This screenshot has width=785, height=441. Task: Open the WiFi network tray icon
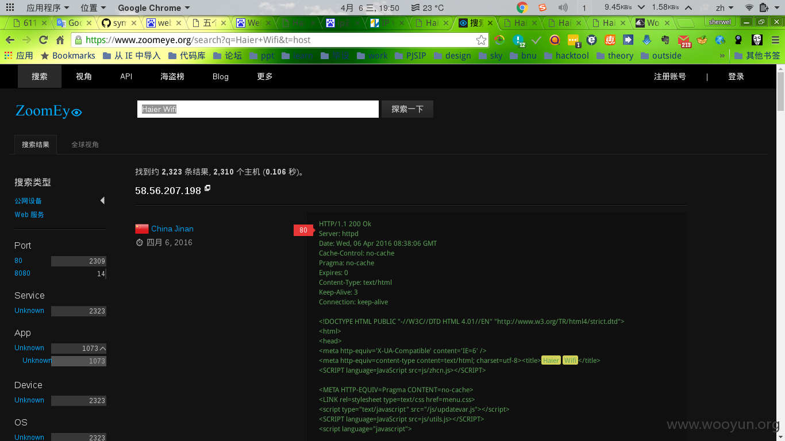pos(749,7)
